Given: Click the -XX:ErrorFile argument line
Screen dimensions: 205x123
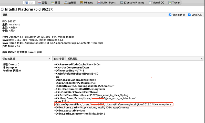Looking at the screenshot, I should point(91,95).
